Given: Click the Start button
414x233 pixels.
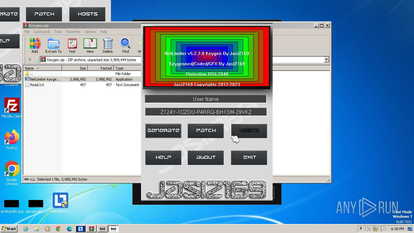Looking at the screenshot, I should pos(9,229).
